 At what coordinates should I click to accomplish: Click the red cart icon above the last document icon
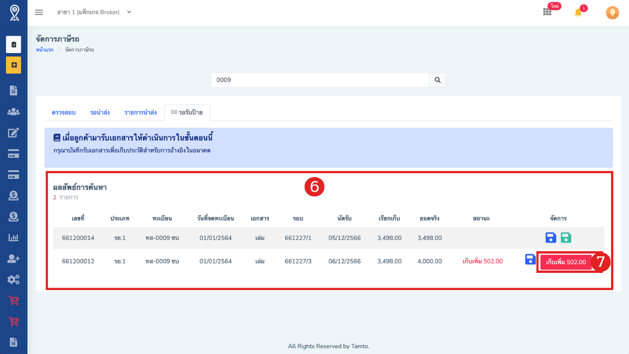13,321
